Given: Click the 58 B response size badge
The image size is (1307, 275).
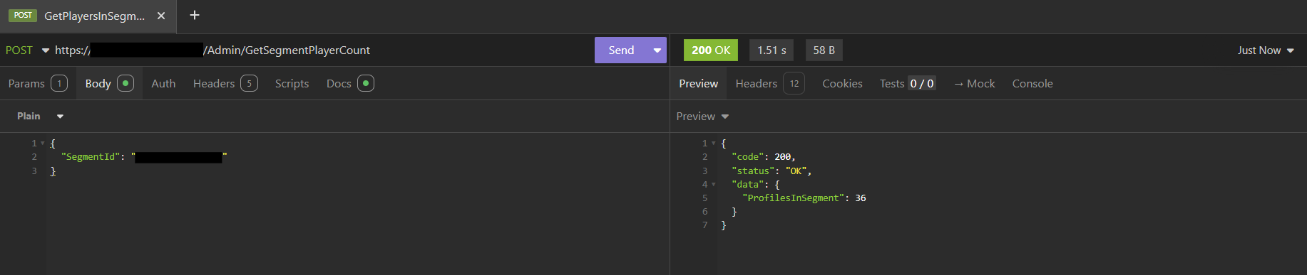Looking at the screenshot, I should [x=824, y=50].
